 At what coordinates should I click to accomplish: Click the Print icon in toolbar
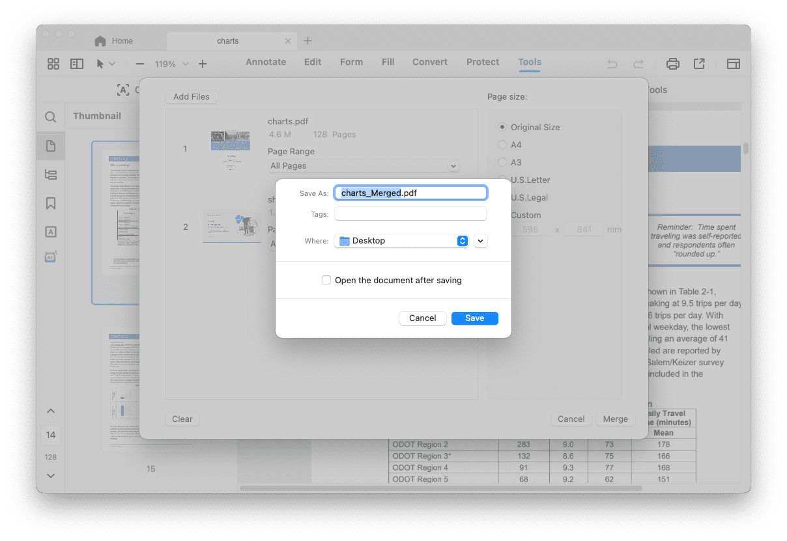672,63
